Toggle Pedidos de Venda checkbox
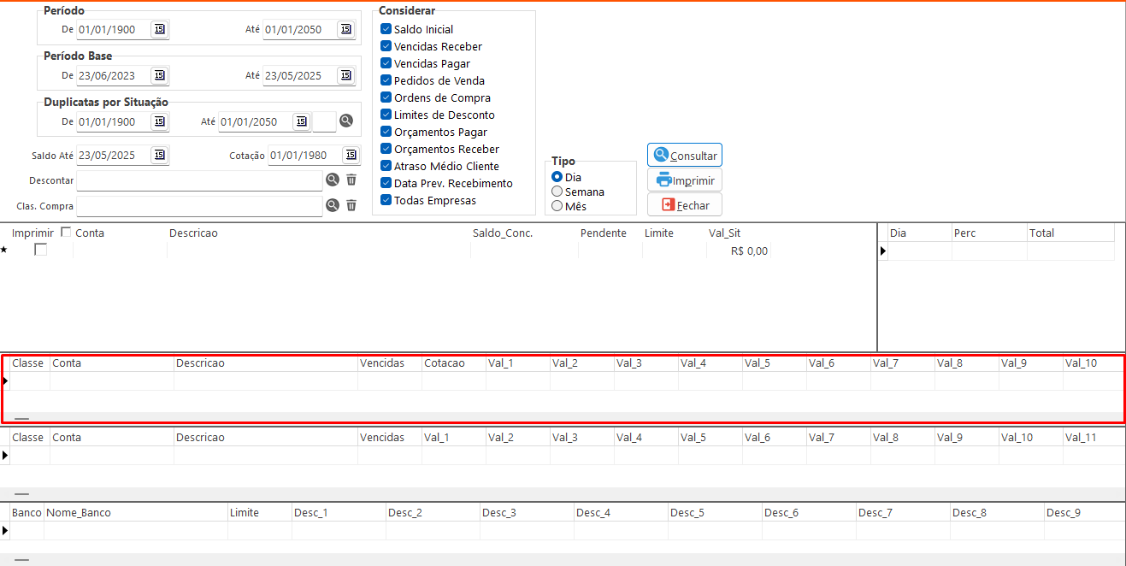Viewport: 1126px width, 566px height. pos(386,80)
